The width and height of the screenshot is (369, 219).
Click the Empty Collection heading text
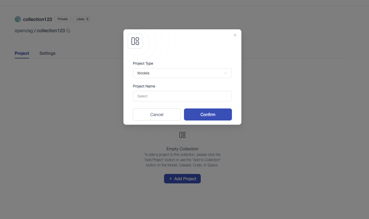coord(182,149)
